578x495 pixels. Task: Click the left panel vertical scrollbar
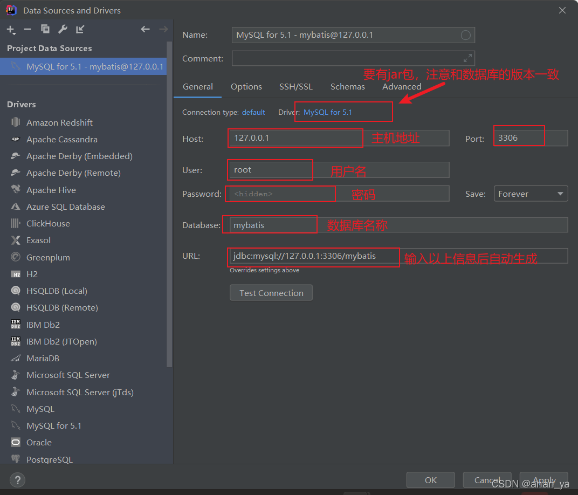[169, 204]
